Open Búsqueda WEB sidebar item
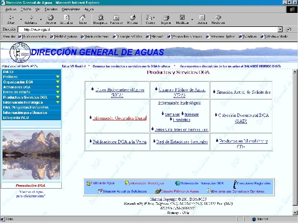The image size is (298, 223). click(31, 118)
